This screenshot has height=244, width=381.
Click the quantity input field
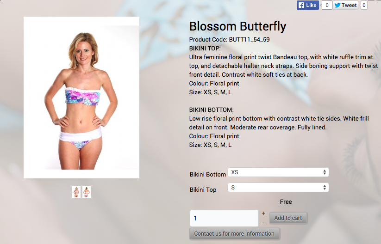[x=224, y=218]
